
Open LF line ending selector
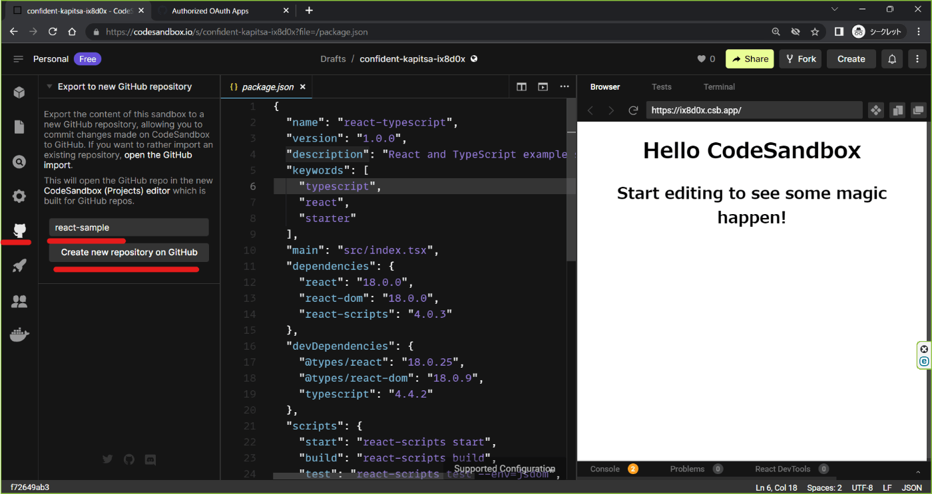(x=887, y=488)
